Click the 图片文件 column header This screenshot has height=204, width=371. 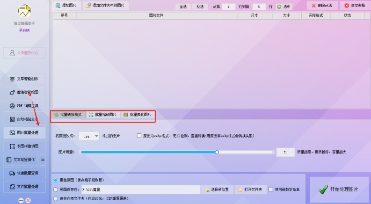[x=156, y=15]
